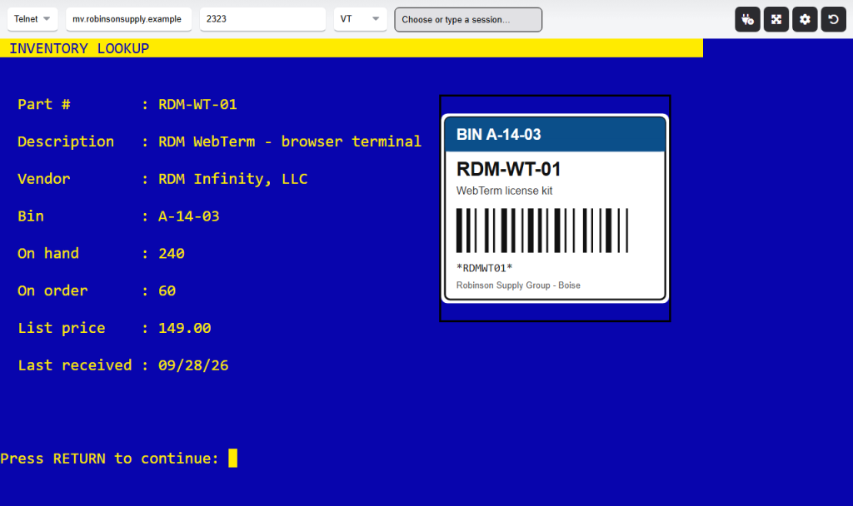Click the 'Vendor' field label
Viewport: 853px width, 506px height.
43,179
